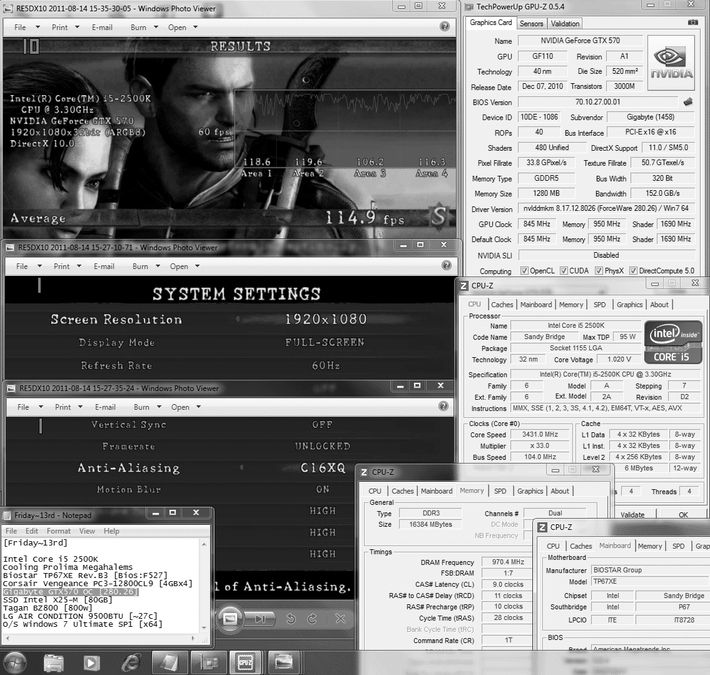
Task: Open Windows Media Player from the taskbar
Action: coord(91,663)
